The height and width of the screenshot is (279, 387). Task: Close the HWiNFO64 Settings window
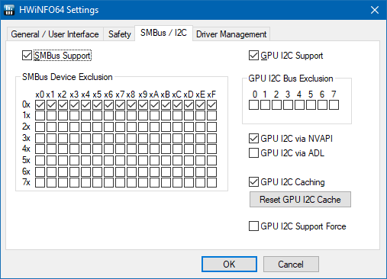(375, 10)
